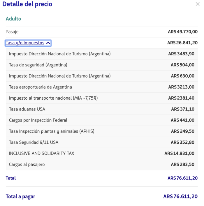Select Impuesto al transporte nacional row

(x=53, y=98)
